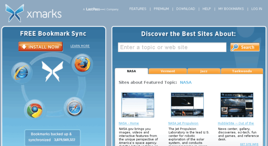
Task: Go to the DOWNLOAD page
Action: pyautogui.click(x=186, y=9)
